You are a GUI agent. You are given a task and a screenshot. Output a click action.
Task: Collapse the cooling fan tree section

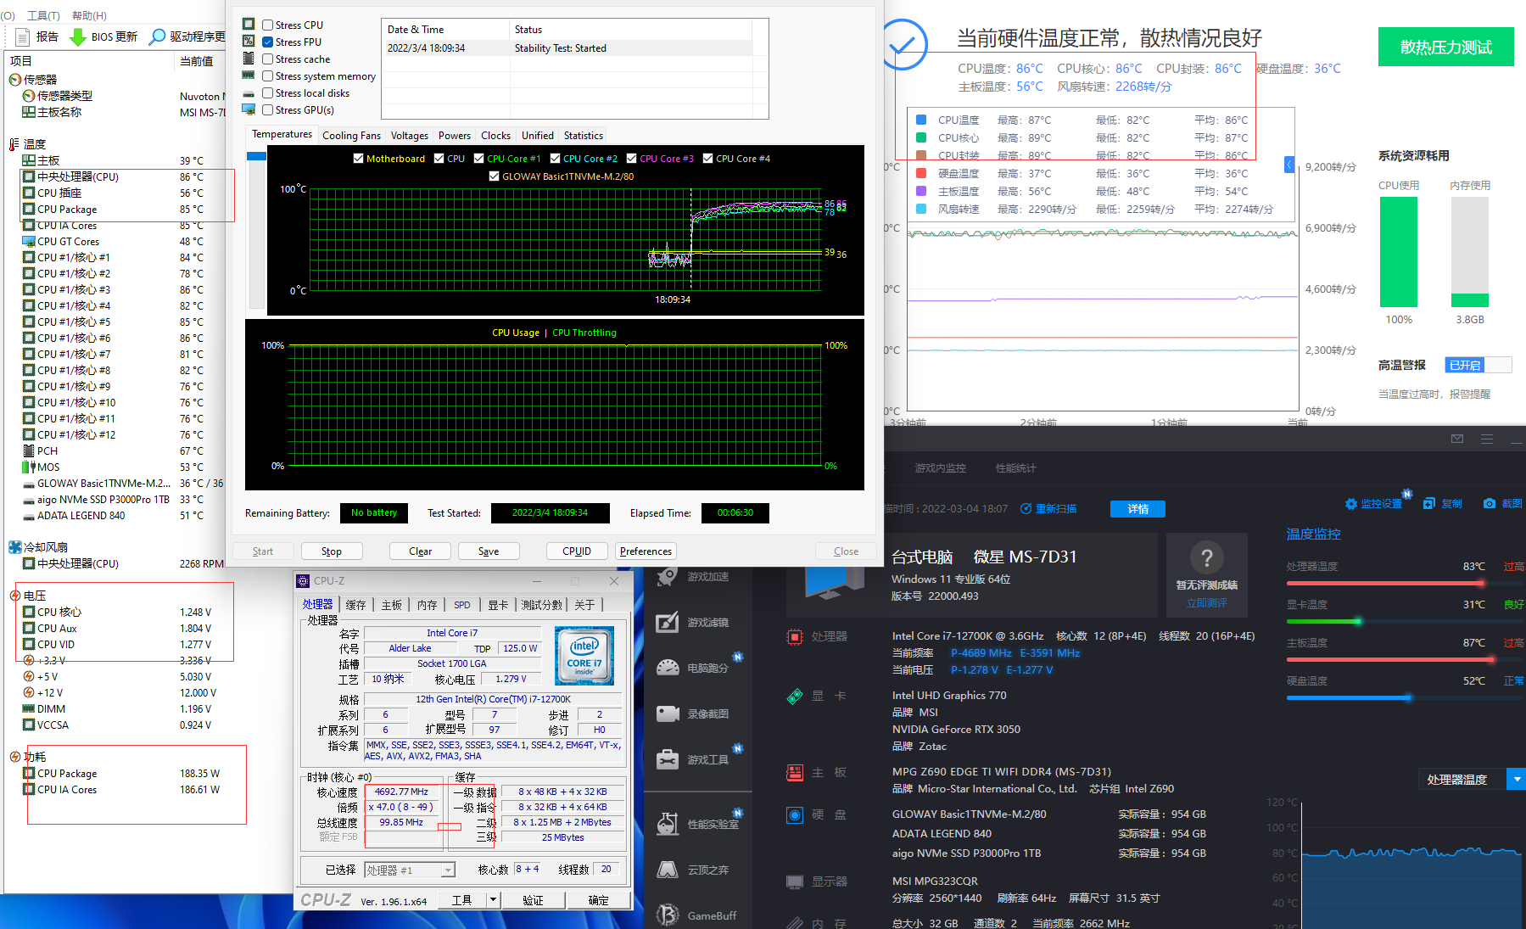[14, 547]
